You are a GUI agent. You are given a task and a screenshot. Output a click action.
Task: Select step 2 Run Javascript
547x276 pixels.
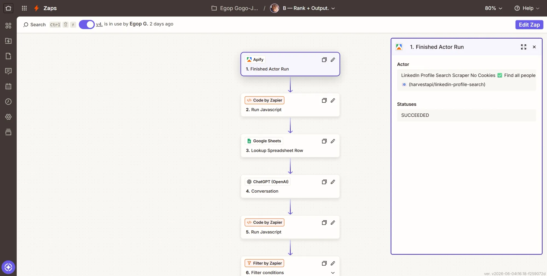(290, 105)
